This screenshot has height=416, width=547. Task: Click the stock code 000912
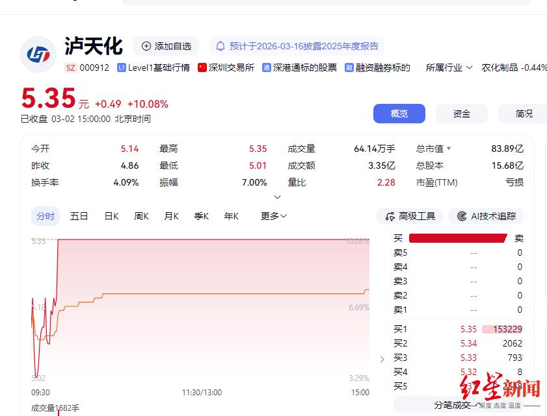[94, 67]
